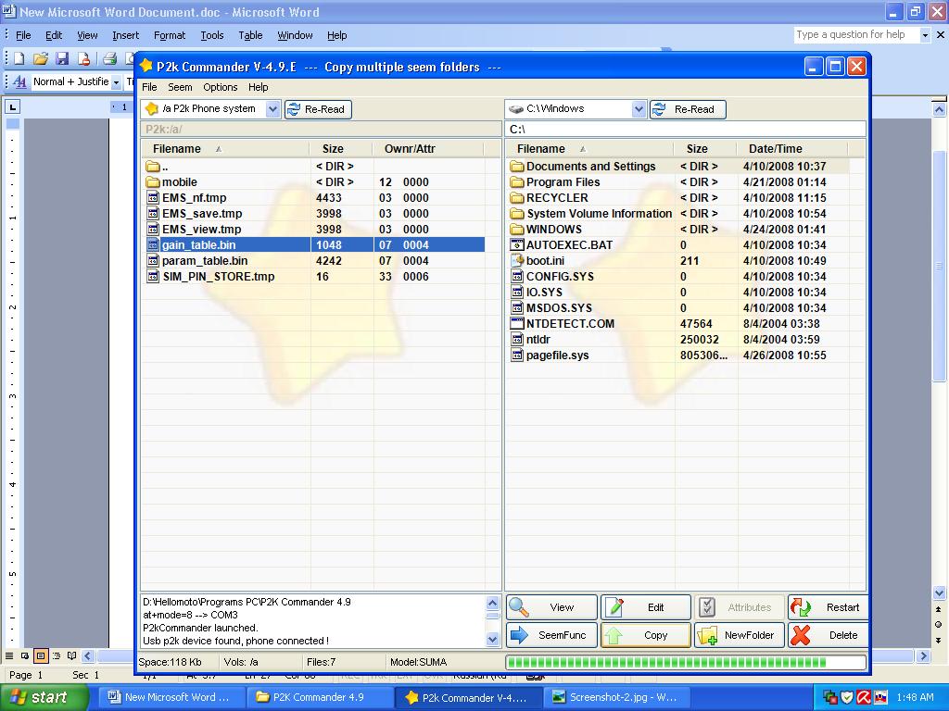This screenshot has width=949, height=711.
Task: Open the Format menu in Word
Action: coord(170,36)
